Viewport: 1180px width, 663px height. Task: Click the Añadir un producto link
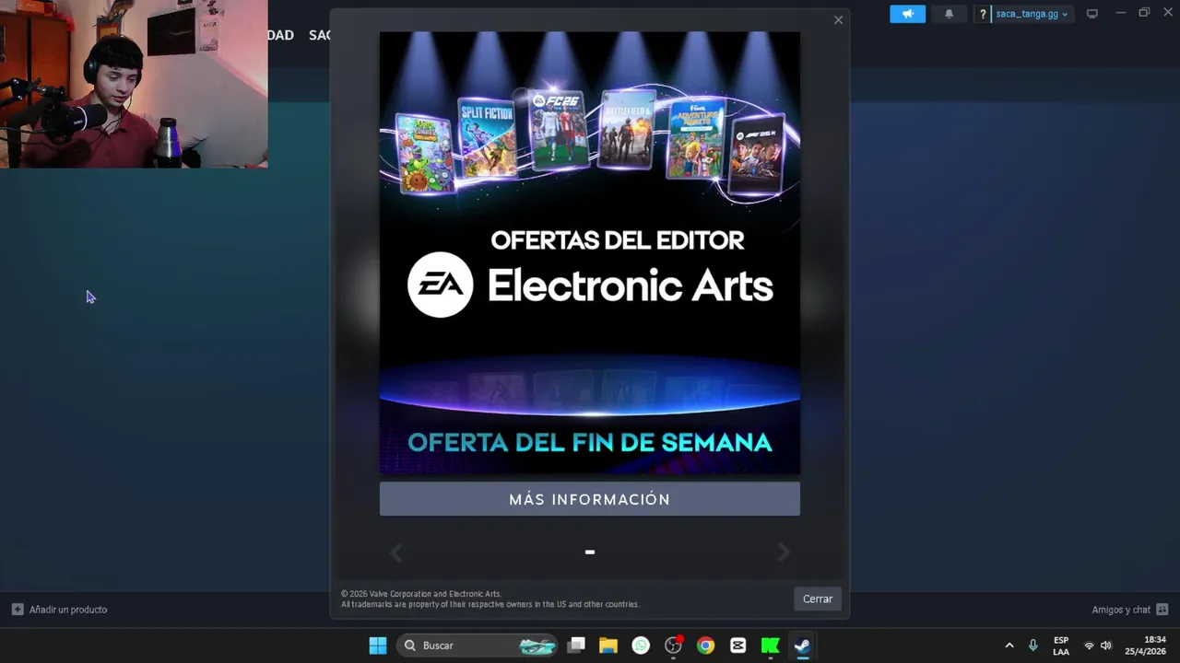point(68,610)
